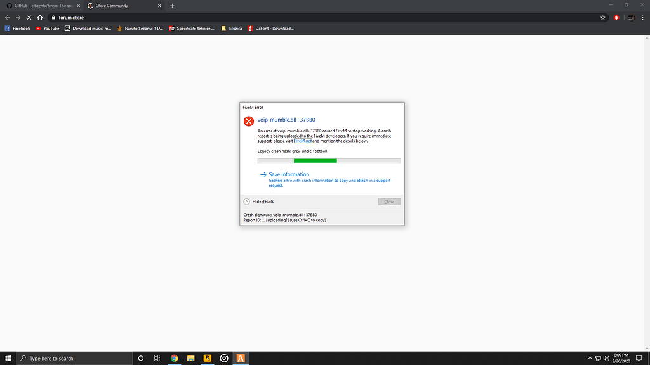
Task: Open the Rockstar launcher taskbar icon
Action: (207, 358)
